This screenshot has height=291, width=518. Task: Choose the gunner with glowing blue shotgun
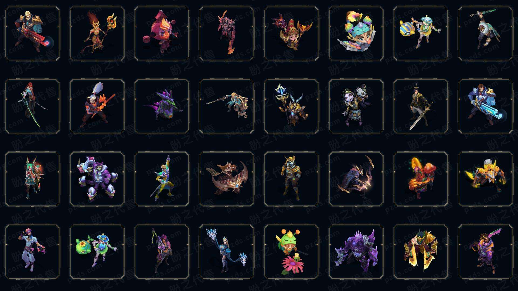click(x=486, y=106)
